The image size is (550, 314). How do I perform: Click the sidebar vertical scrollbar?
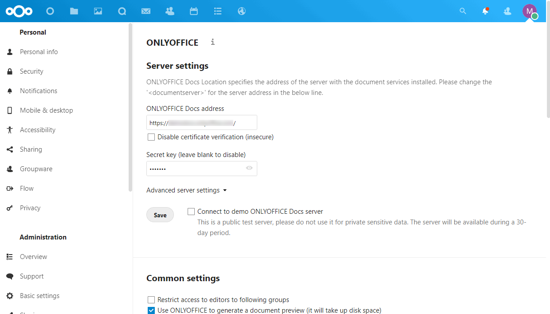coord(130,106)
